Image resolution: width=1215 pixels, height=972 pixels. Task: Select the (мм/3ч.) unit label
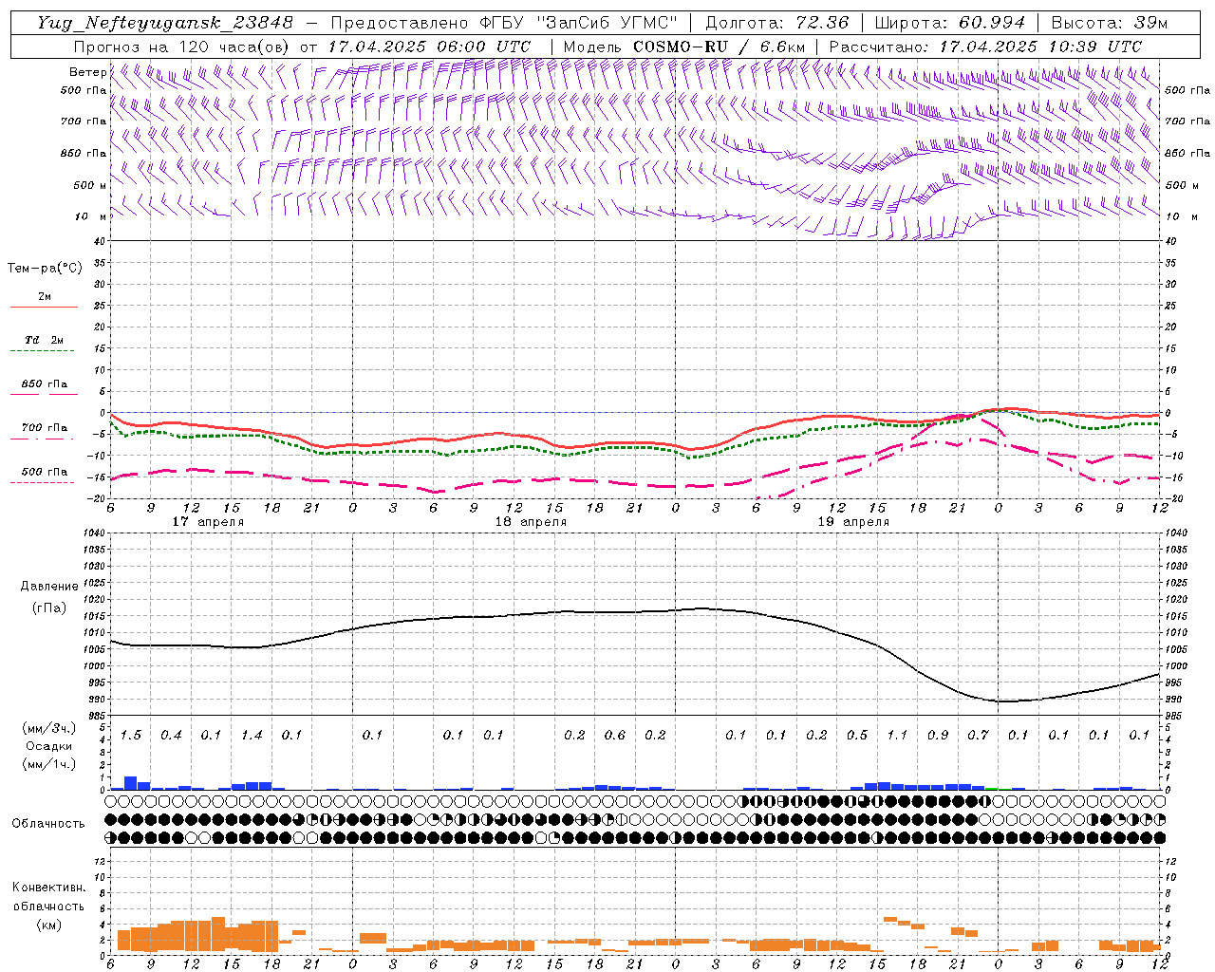49,728
